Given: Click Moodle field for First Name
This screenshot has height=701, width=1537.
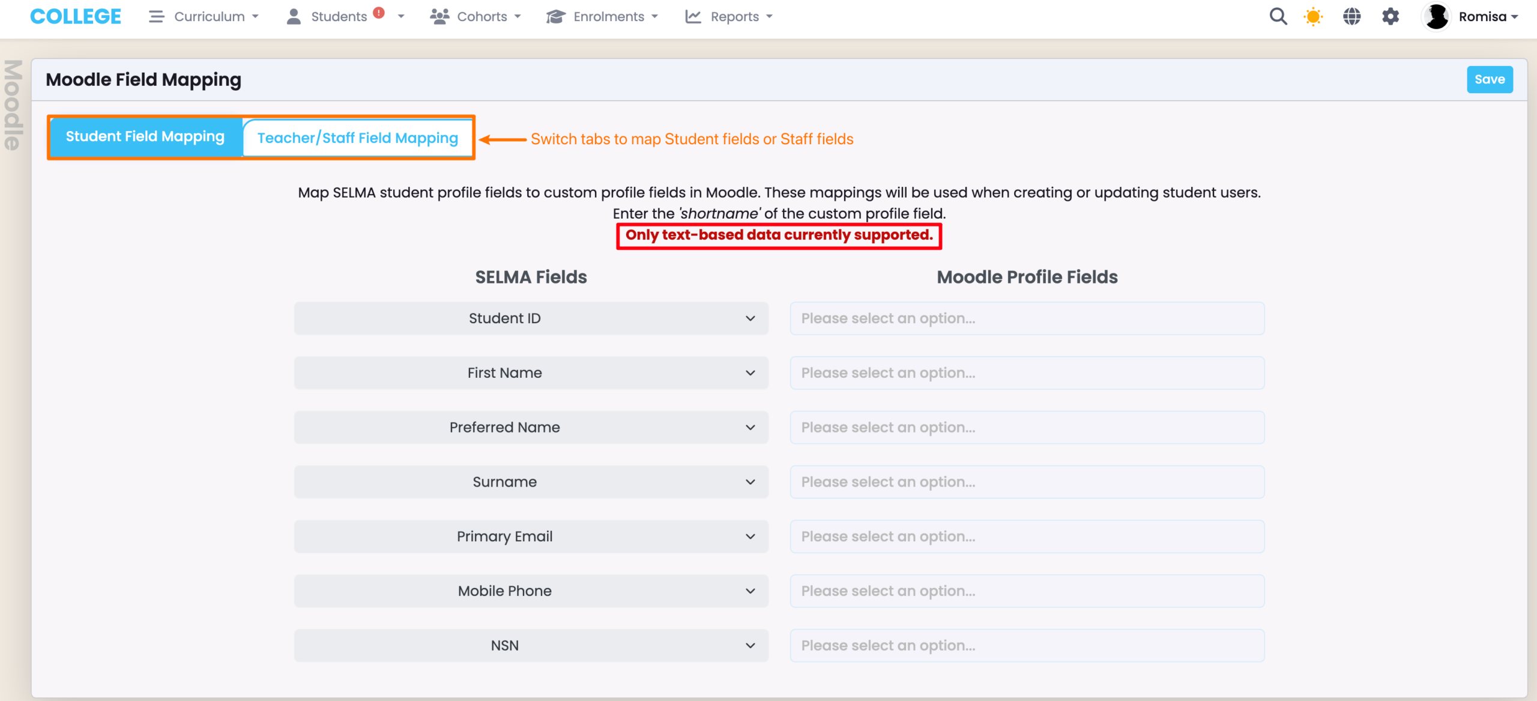Looking at the screenshot, I should coord(1027,373).
